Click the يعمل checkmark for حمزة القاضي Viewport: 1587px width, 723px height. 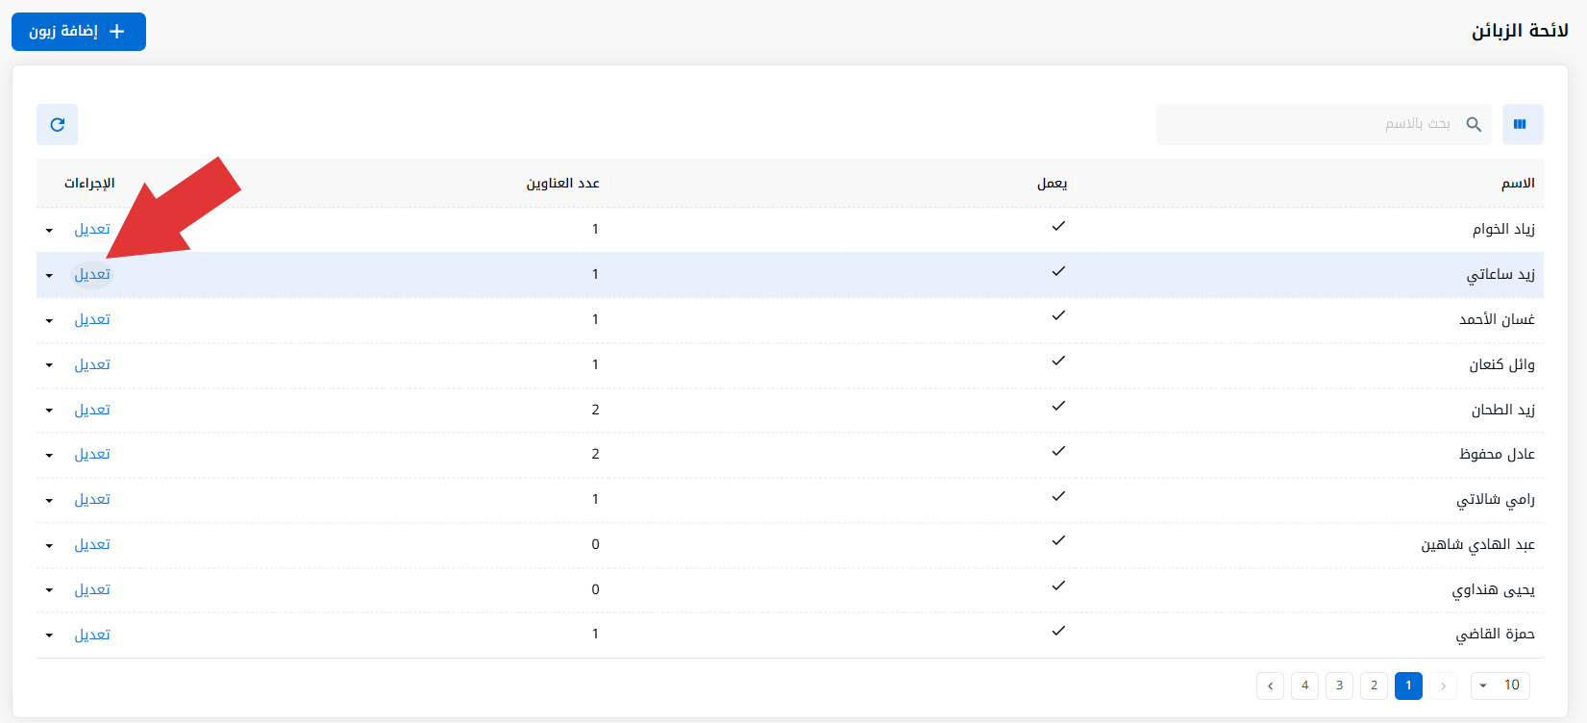click(x=1058, y=631)
